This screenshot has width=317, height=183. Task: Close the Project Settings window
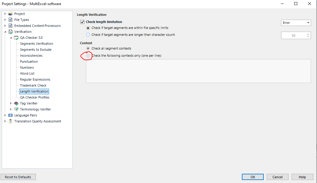coord(309,4)
